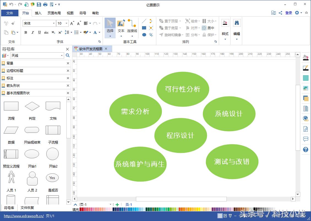
Task: Open the 视图 ribbon tab
Action: (x=70, y=13)
